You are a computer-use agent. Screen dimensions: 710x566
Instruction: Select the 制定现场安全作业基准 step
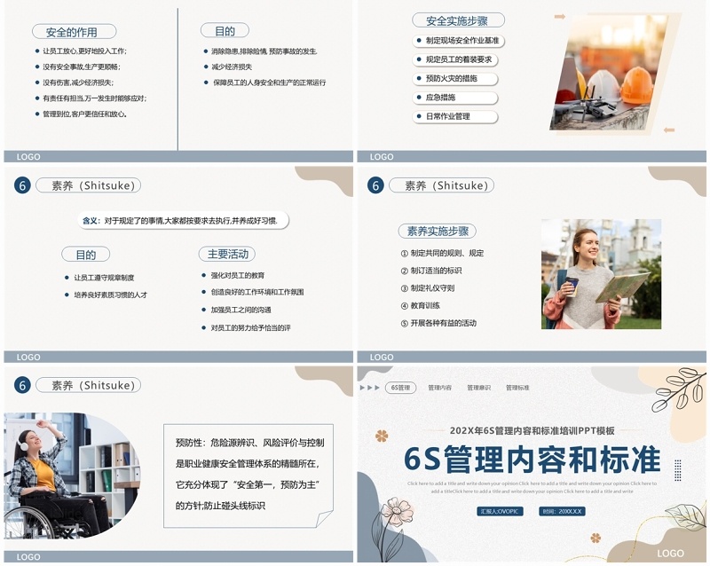point(456,41)
